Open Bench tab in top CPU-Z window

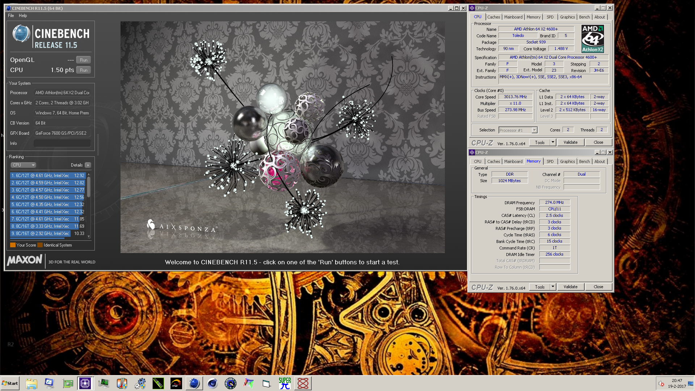pos(584,17)
